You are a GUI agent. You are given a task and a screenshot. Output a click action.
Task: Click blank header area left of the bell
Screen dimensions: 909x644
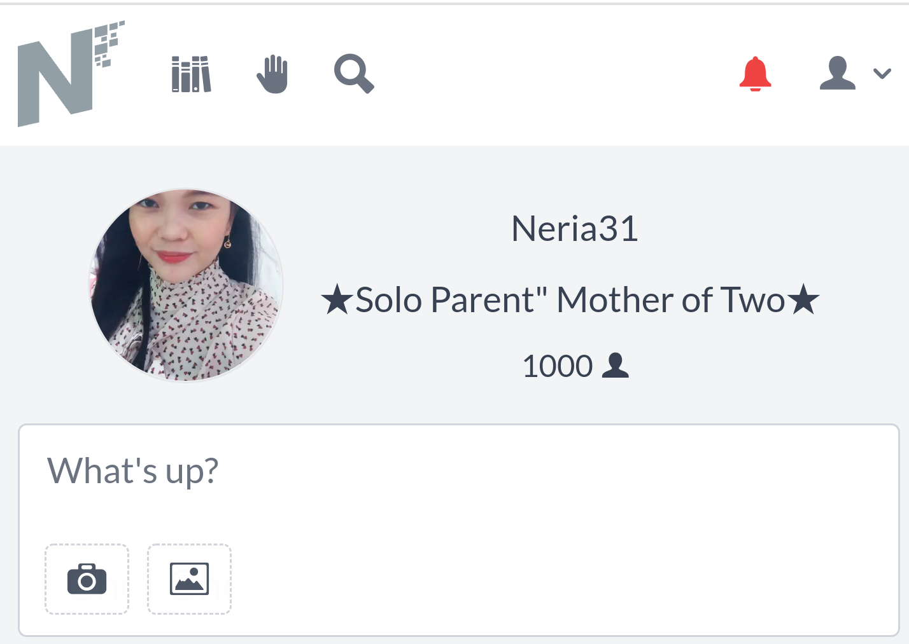point(554,74)
